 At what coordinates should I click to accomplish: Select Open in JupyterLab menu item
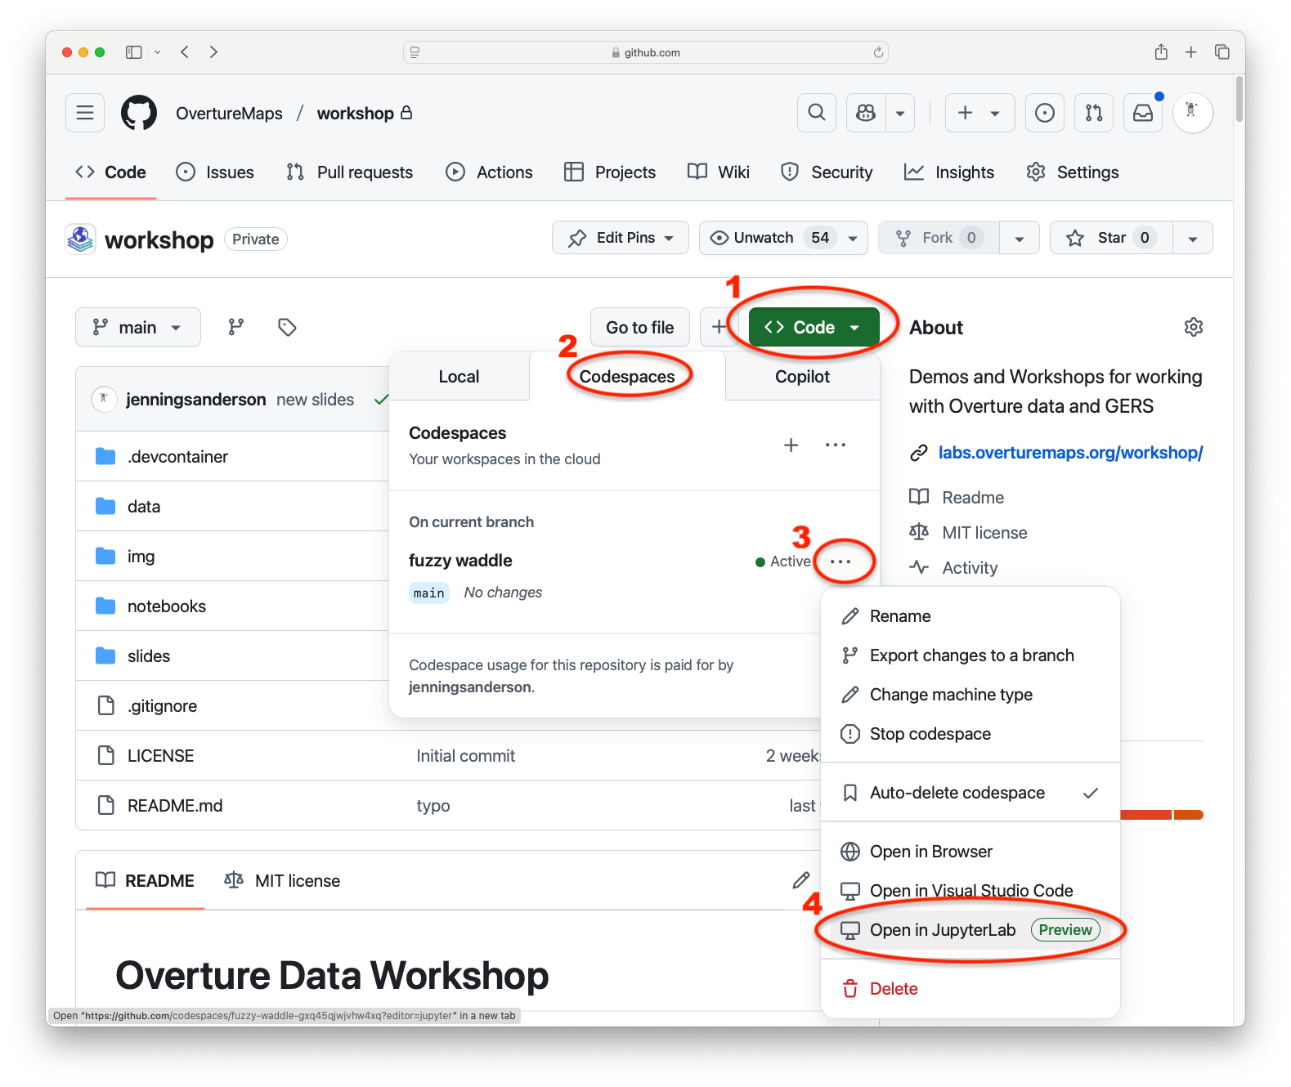click(x=970, y=930)
